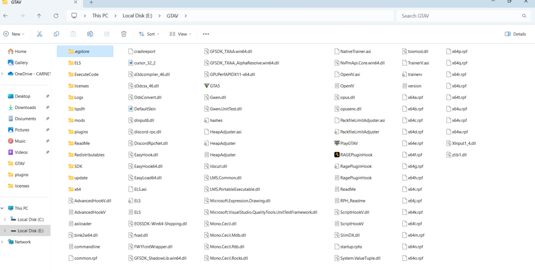
Task: Select the mods folder
Action: tap(77, 120)
